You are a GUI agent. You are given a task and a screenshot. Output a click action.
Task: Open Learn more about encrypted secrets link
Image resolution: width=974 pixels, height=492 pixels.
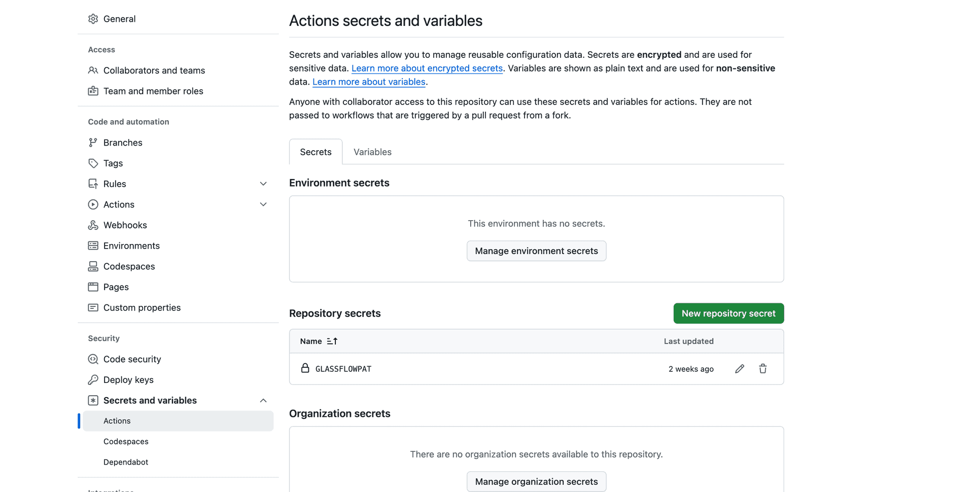pyautogui.click(x=427, y=68)
